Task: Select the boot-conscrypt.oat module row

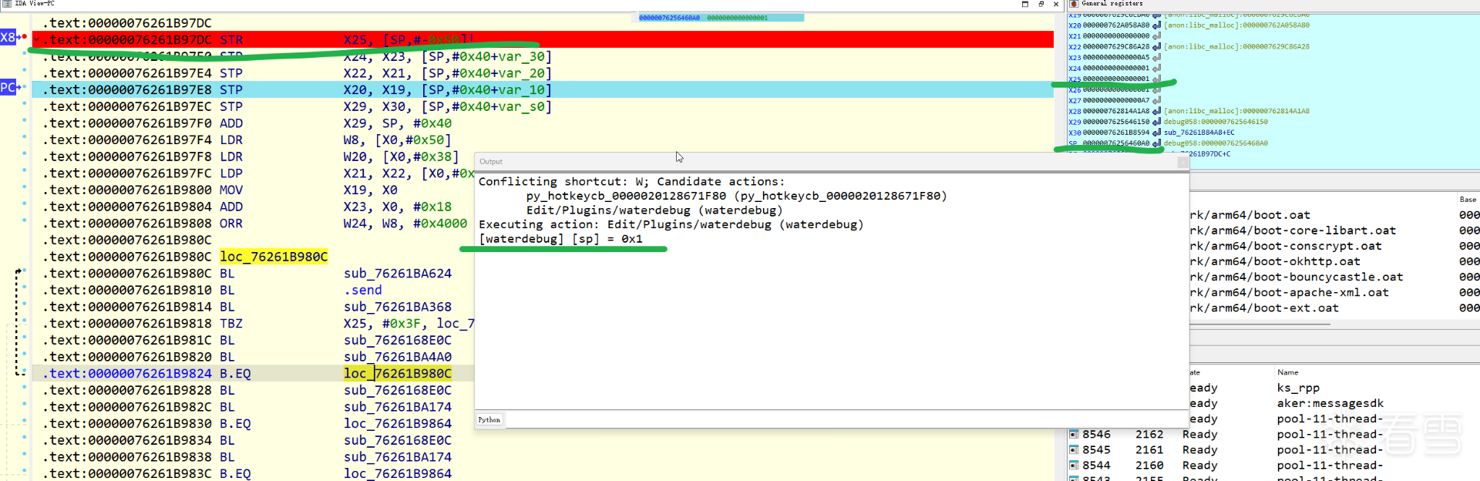Action: click(1334, 246)
